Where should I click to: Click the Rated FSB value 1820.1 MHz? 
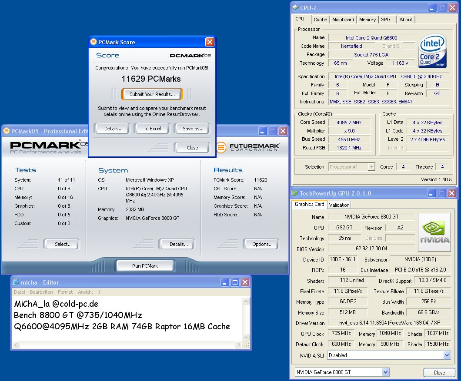pyautogui.click(x=349, y=148)
